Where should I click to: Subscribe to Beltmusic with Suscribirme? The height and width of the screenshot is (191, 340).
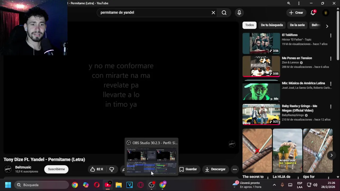point(56,169)
